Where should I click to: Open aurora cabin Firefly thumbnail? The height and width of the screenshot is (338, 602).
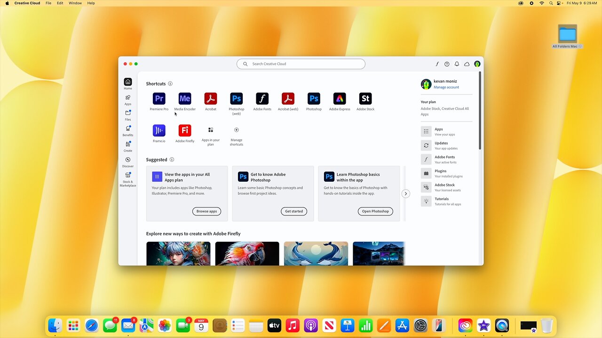pyautogui.click(x=379, y=253)
